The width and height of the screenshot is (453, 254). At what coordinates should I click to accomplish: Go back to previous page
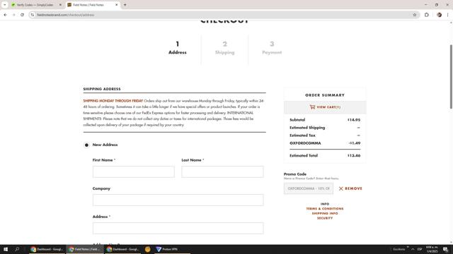coord(5,15)
